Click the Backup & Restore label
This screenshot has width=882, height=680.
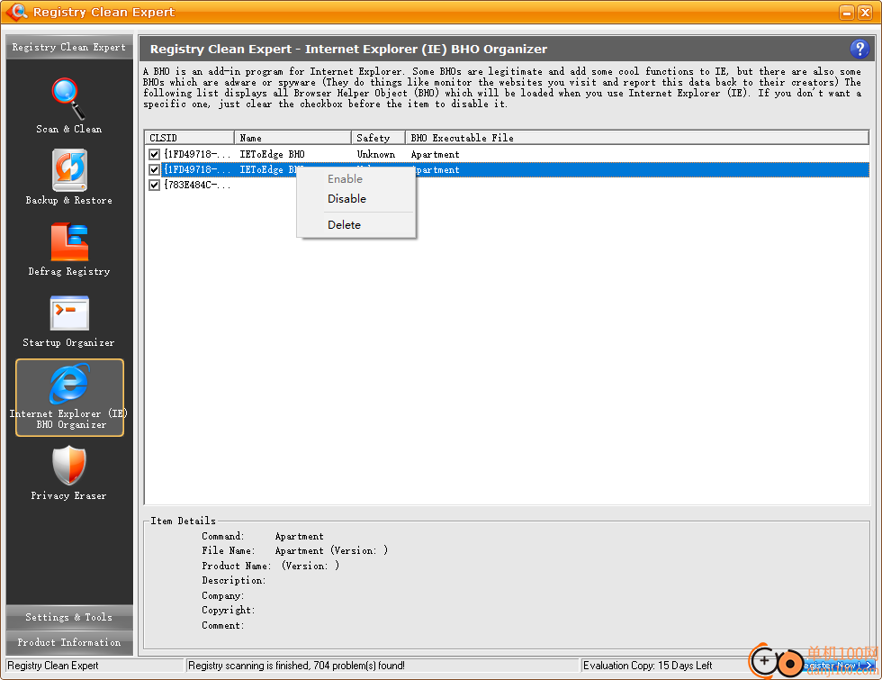point(69,200)
